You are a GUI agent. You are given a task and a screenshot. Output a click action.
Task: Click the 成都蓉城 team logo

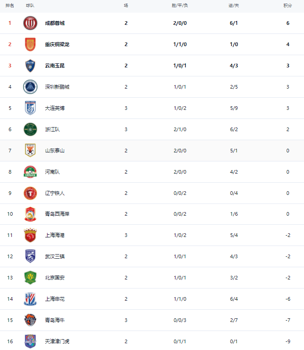tap(30, 23)
